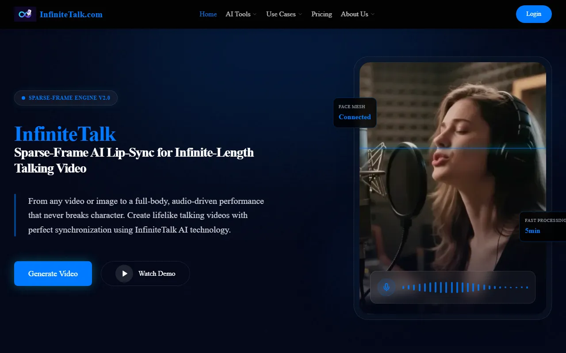Click the InfiniteTalk infinity logo icon
The height and width of the screenshot is (353, 566).
point(25,14)
